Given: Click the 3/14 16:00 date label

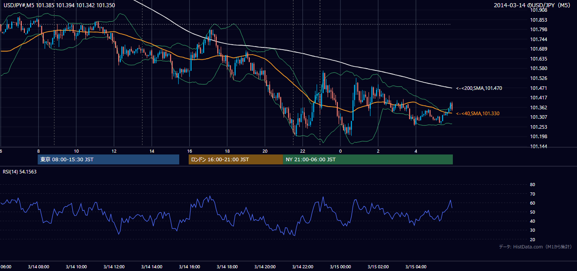Looking at the screenshot, I should pyautogui.click(x=190, y=266).
